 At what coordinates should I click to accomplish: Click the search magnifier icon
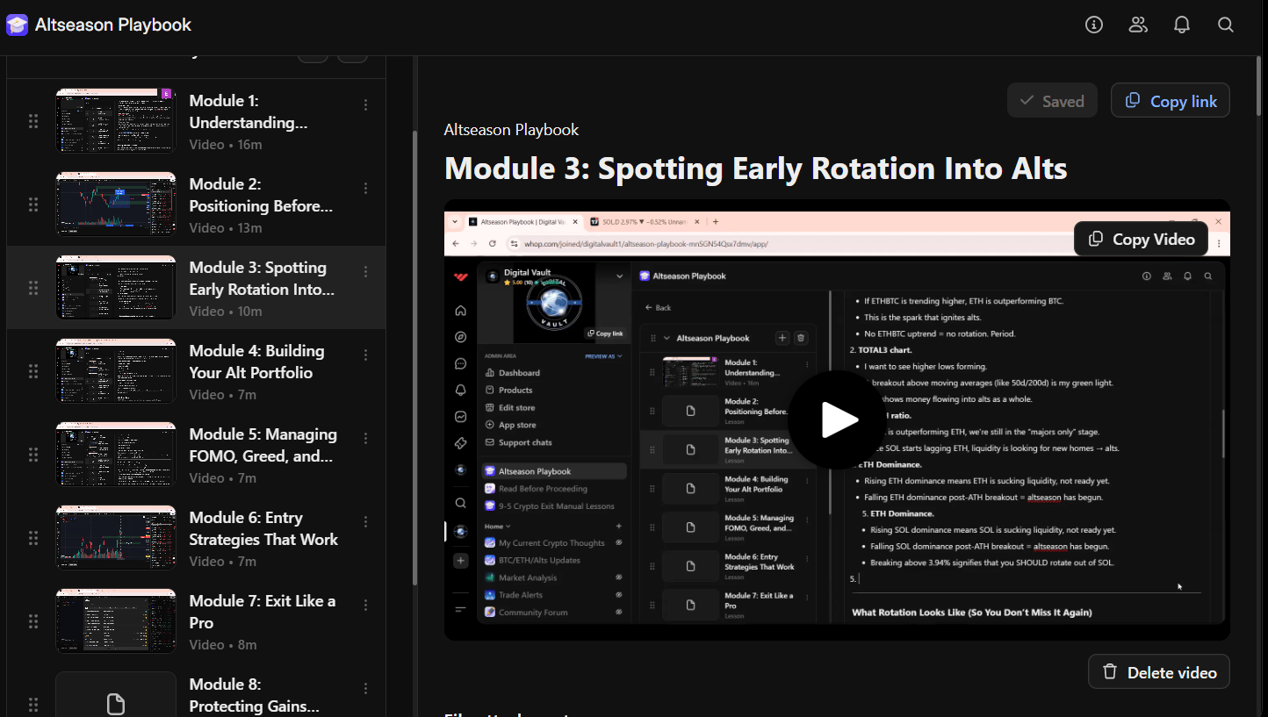tap(1226, 25)
